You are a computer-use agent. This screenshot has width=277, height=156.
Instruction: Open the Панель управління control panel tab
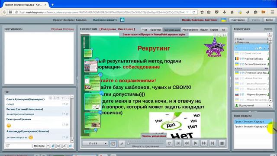click(x=154, y=136)
